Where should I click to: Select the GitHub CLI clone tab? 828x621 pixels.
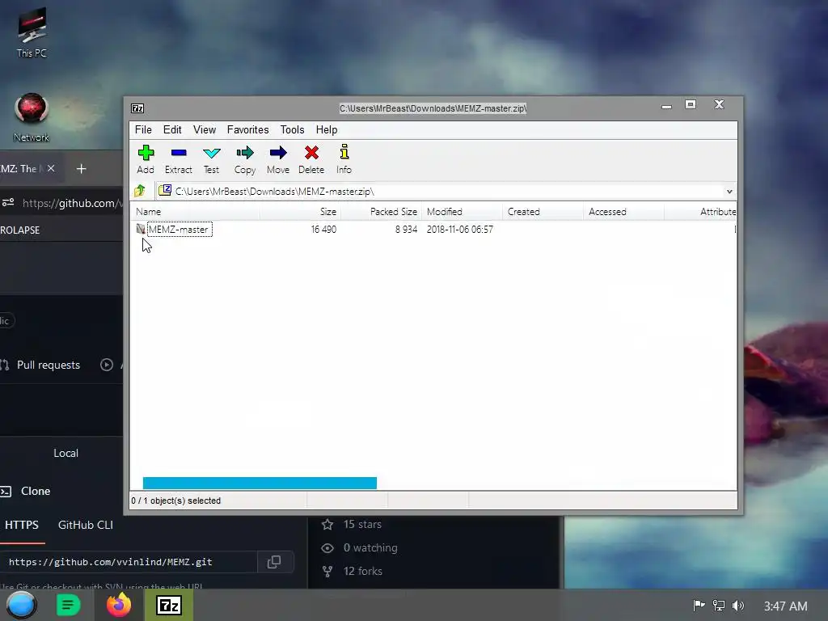click(86, 525)
